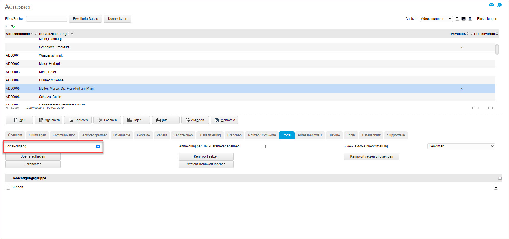Sort by Kurzbezeichnung column arrows
The image size is (509, 239).
[x=68, y=34]
